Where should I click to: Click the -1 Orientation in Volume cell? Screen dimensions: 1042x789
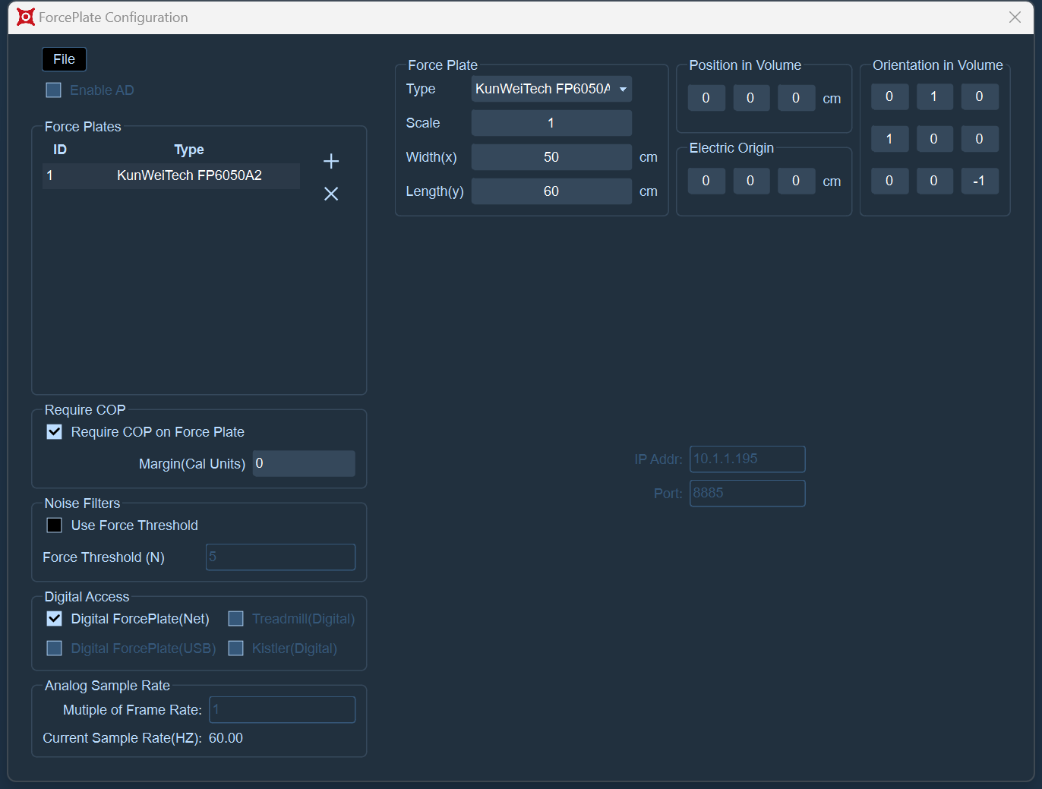click(979, 181)
